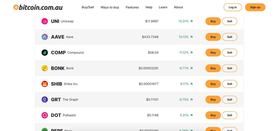The image size is (280, 131).
Task: Buy Polkadot DOT
Action: click(213, 115)
